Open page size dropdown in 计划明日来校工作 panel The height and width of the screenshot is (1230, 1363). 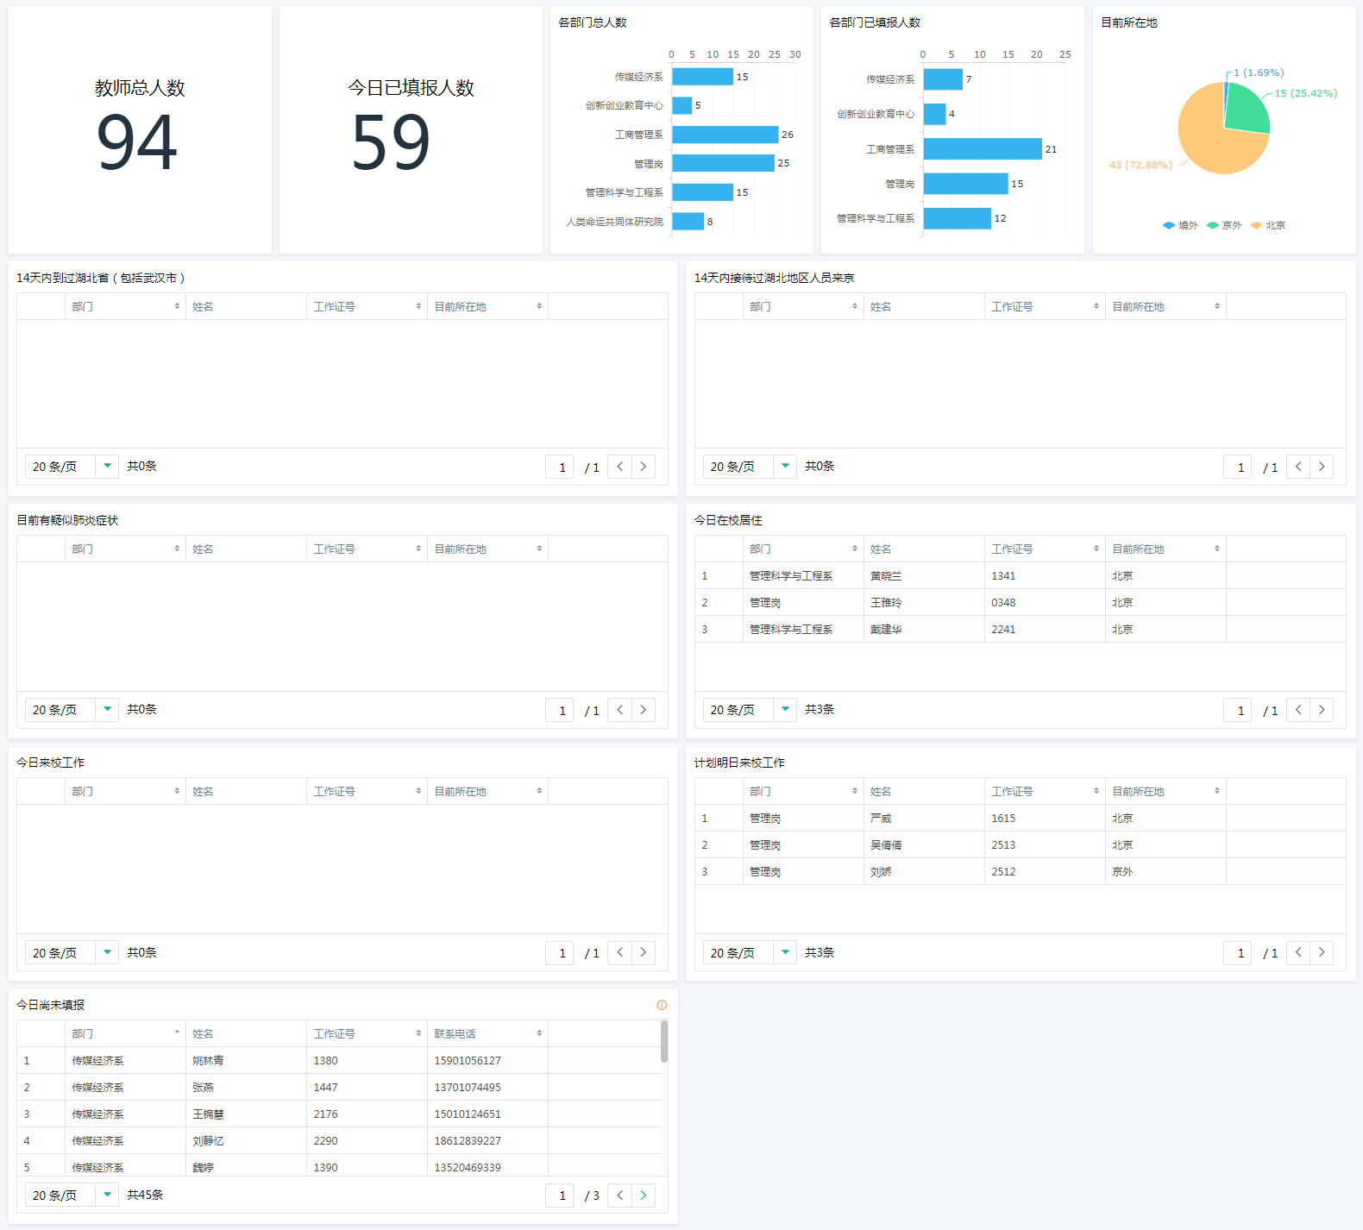785,953
